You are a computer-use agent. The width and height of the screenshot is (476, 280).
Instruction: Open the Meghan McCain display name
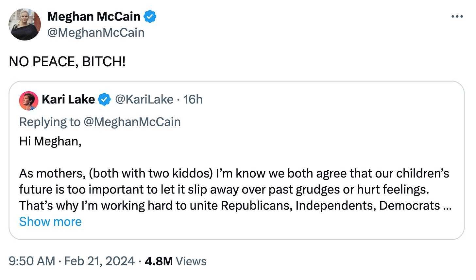tap(94, 16)
